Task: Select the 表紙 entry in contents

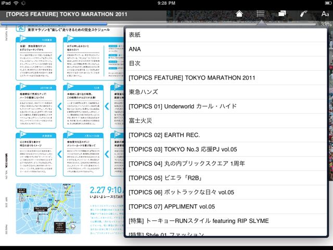Action: click(x=226, y=35)
